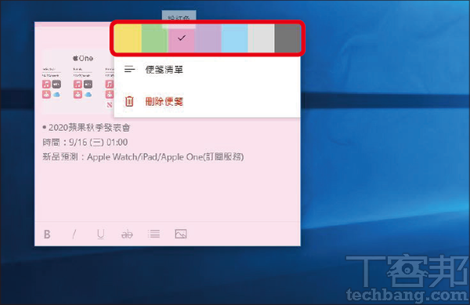The image size is (470, 305).
Task: Open the 便箋清單 notes list
Action: tap(207, 70)
